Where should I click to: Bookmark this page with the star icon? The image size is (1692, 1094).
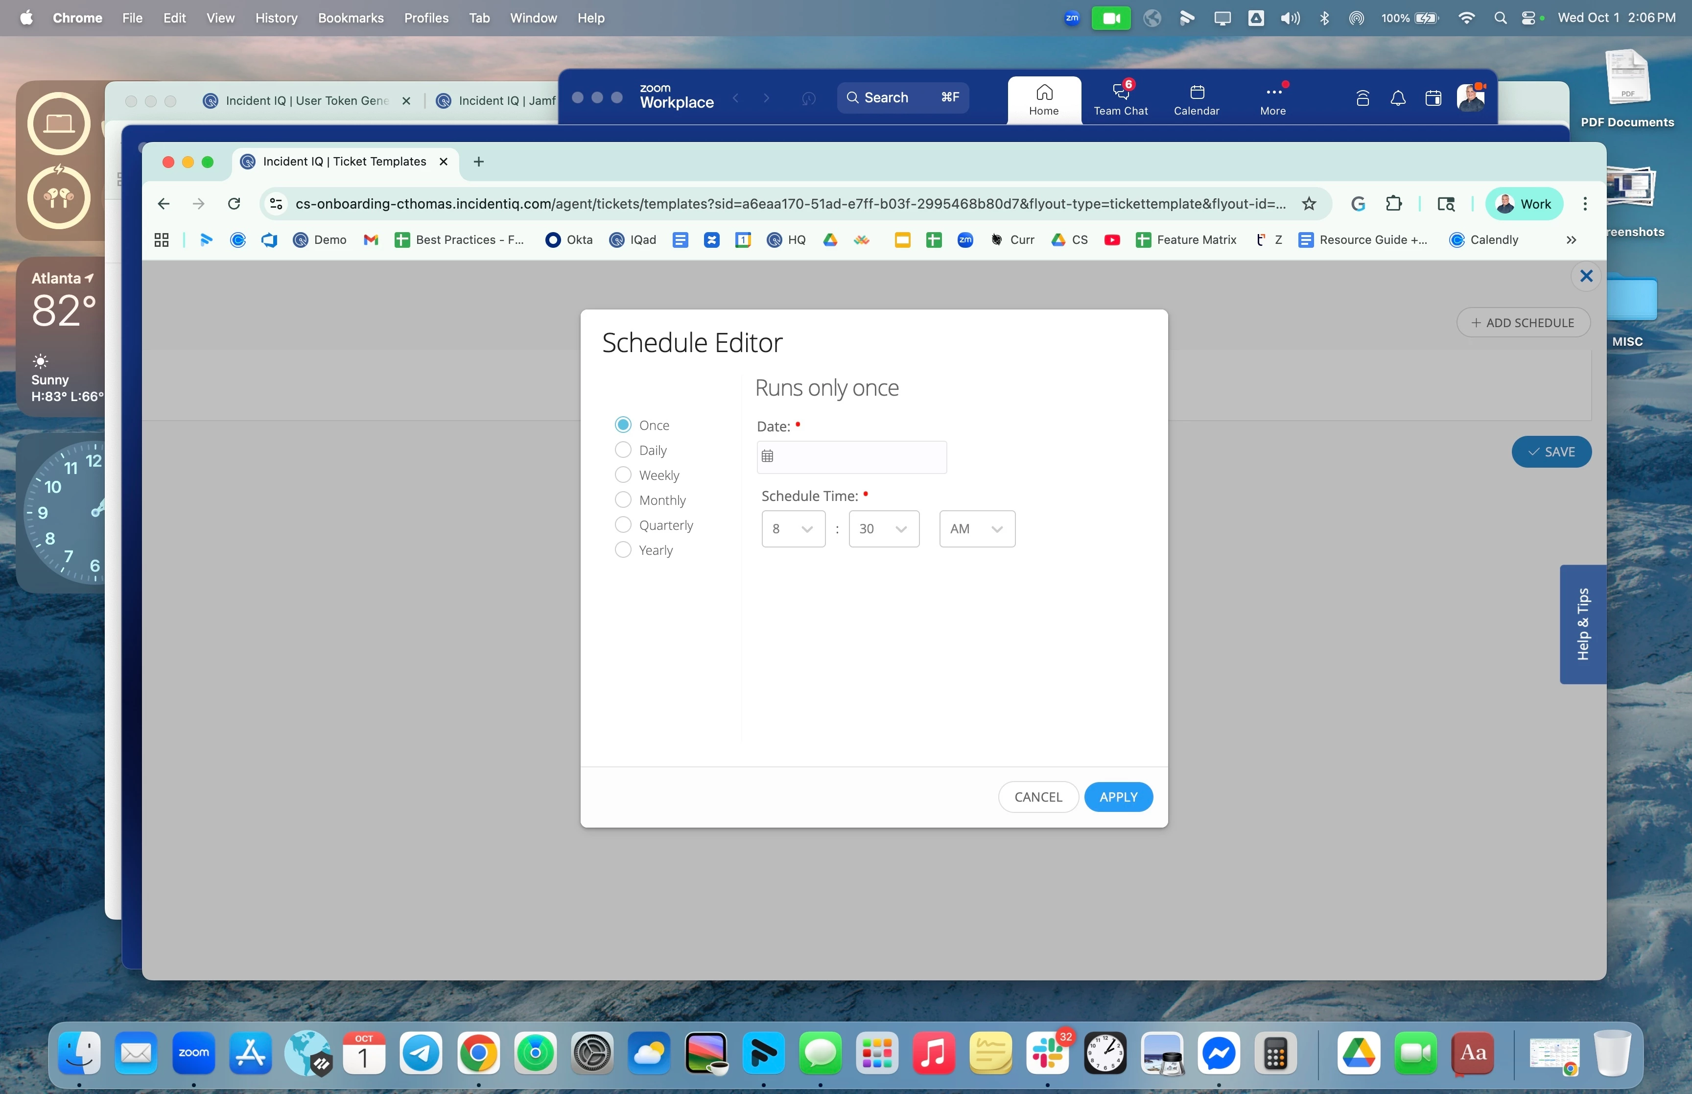click(1309, 204)
